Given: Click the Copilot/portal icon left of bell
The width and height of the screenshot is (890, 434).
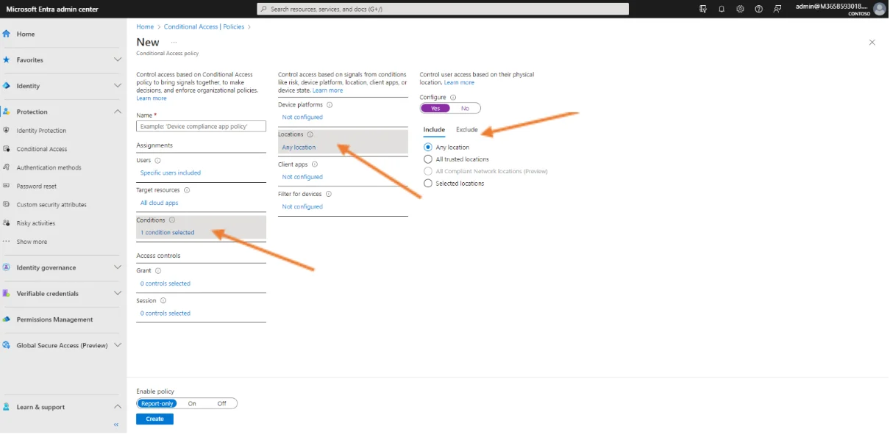Looking at the screenshot, I should click(x=703, y=9).
